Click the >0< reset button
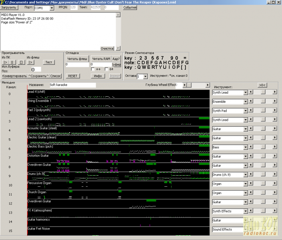This screenshot has width=282, height=240. pyautogui.click(x=262, y=85)
